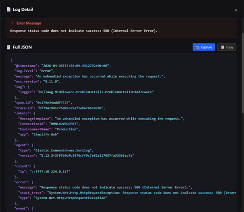Click the vertical scrollbar thumb
Viewport: 244px width, 212px height.
243,73
